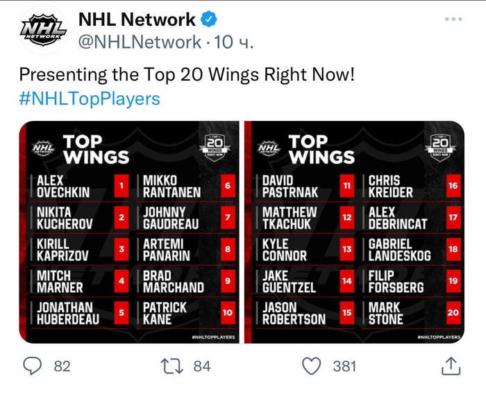Viewport: 486px width, 395px height.
Task: Open the NHL Network display name
Action: (137, 19)
